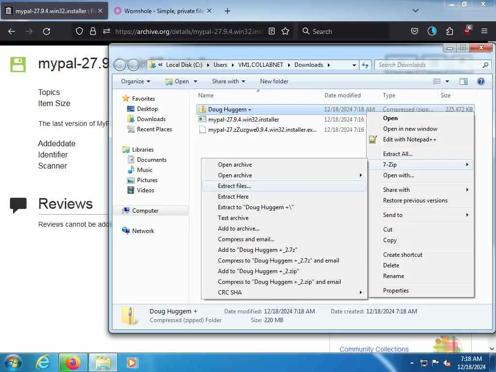The image size is (496, 372).
Task: Open media player taskbar icon
Action: pyautogui.click(x=132, y=362)
